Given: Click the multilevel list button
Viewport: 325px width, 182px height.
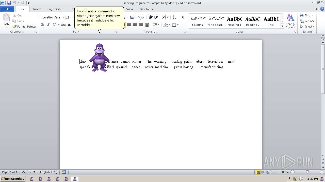Looking at the screenshot, I should pyautogui.click(x=140, y=17).
